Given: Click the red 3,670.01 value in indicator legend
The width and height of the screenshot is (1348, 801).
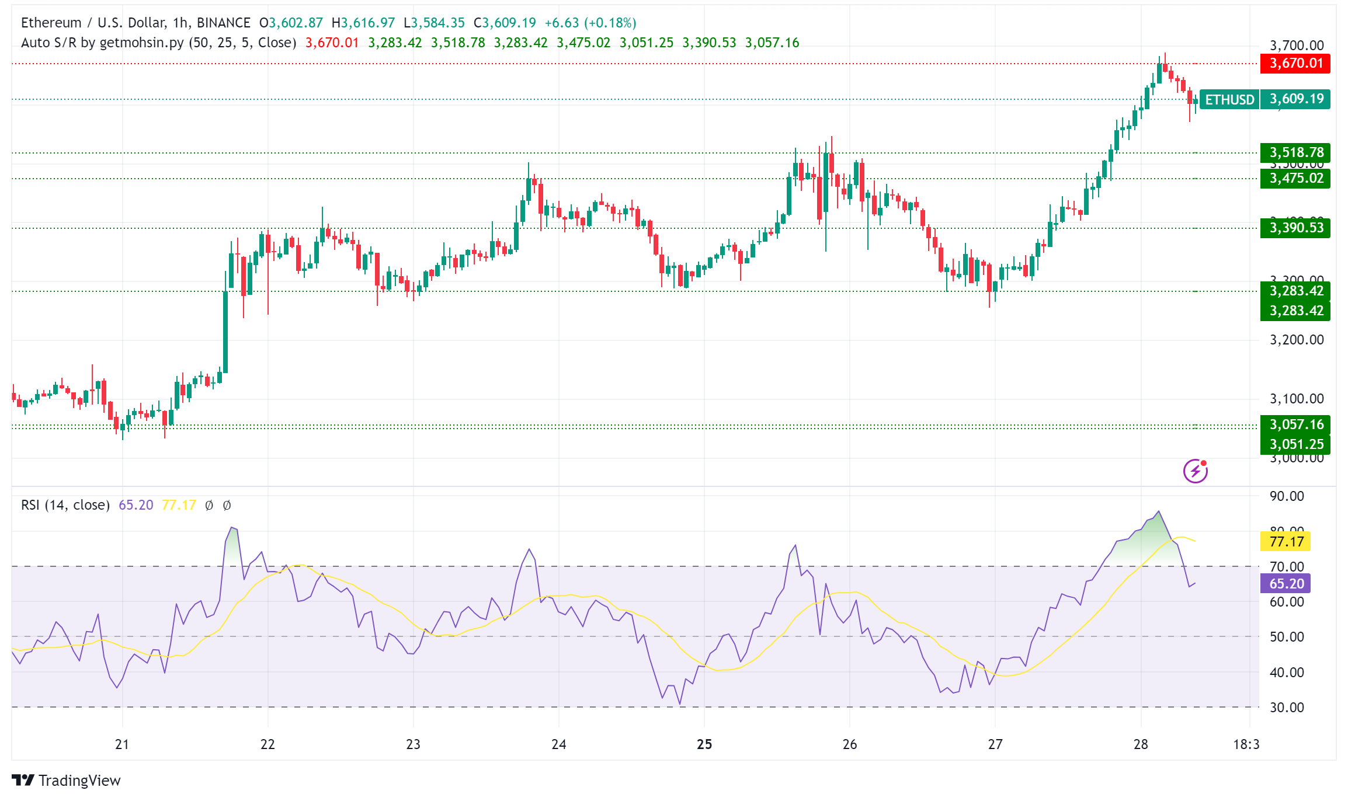Looking at the screenshot, I should click(332, 43).
